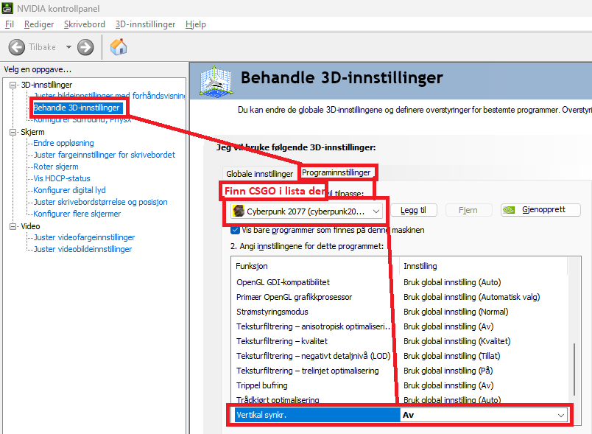Select Teksturfiltrering – kvalitet row

(x=399, y=341)
